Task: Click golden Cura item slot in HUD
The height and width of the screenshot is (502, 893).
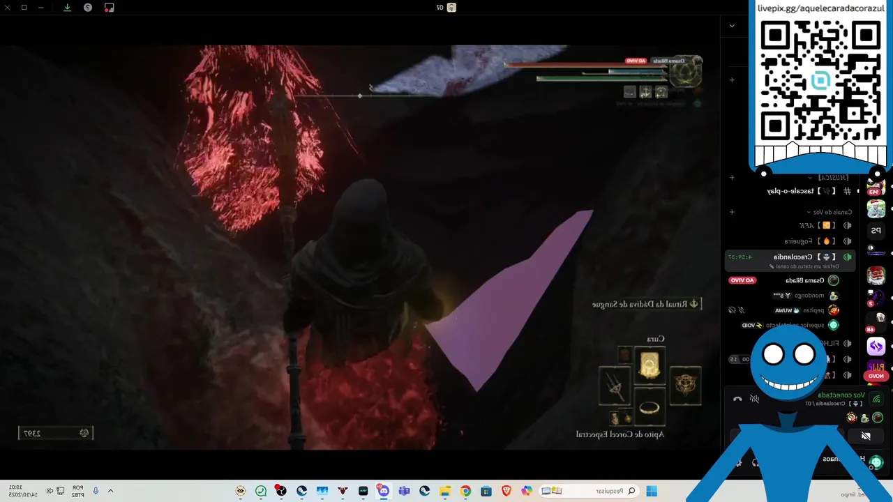Action: point(650,365)
